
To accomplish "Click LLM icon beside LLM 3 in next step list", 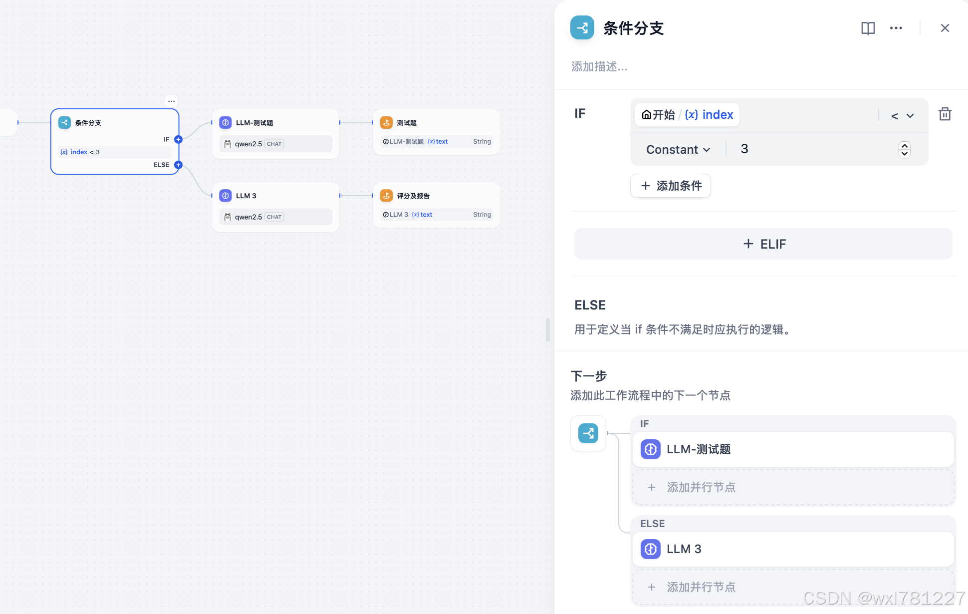I will pyautogui.click(x=651, y=549).
